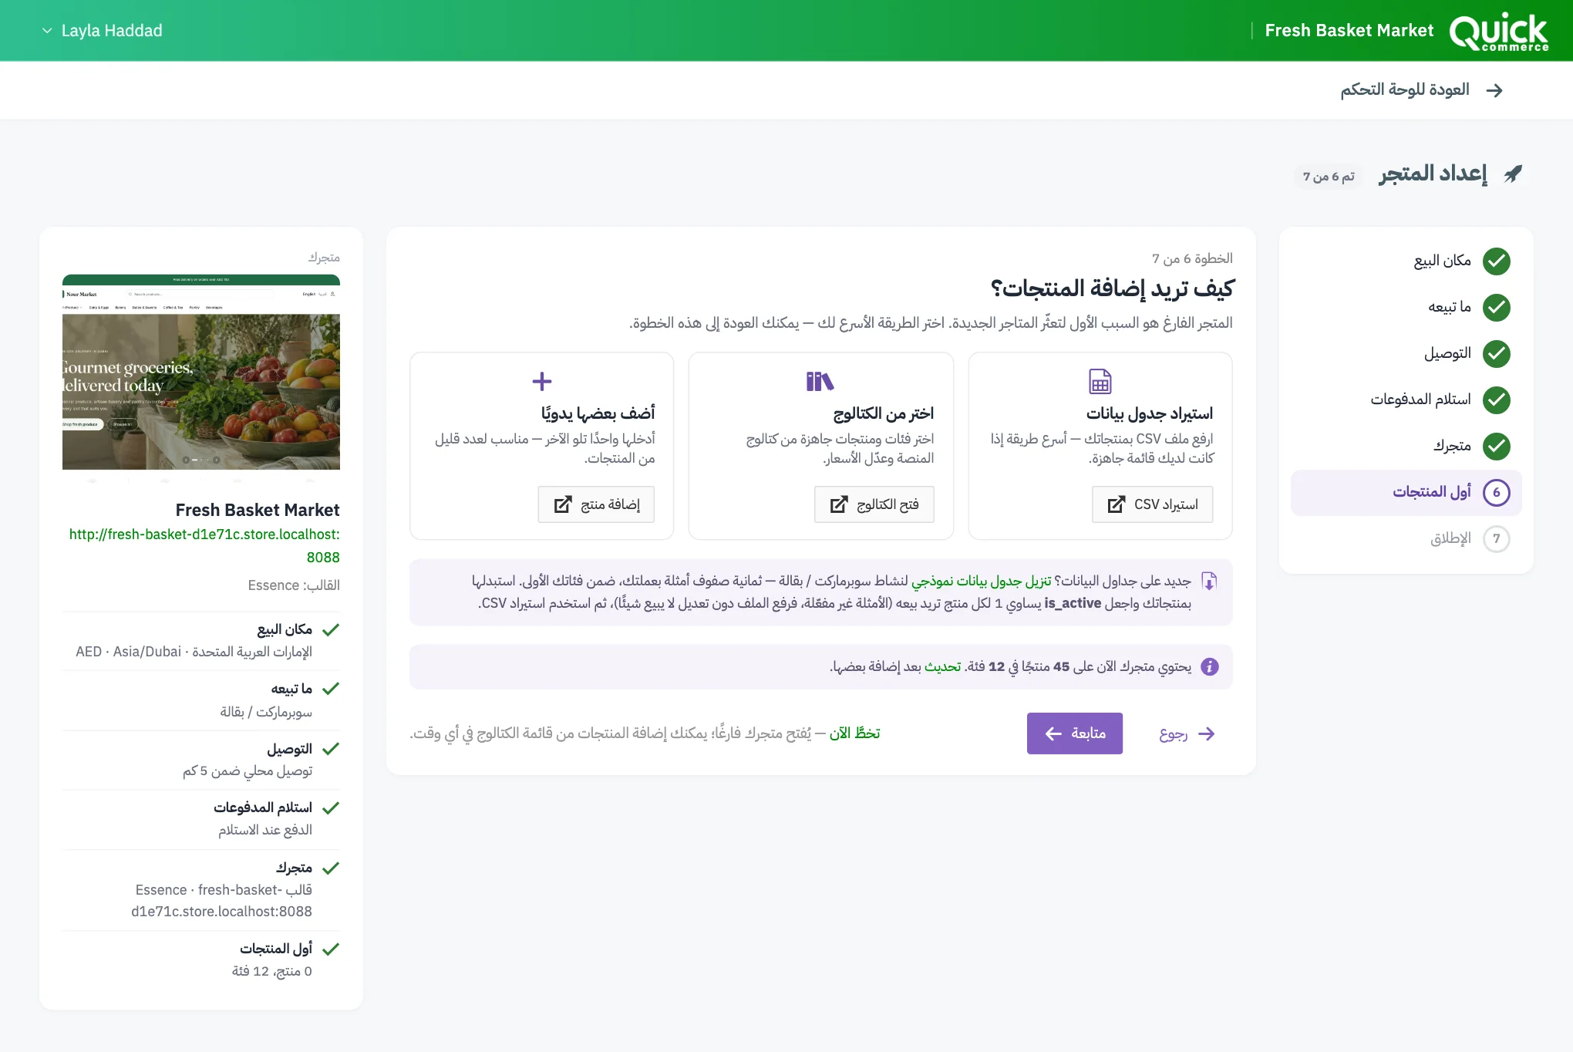Click the Quick commerce logo
1573x1052 pixels.
tap(1498, 32)
